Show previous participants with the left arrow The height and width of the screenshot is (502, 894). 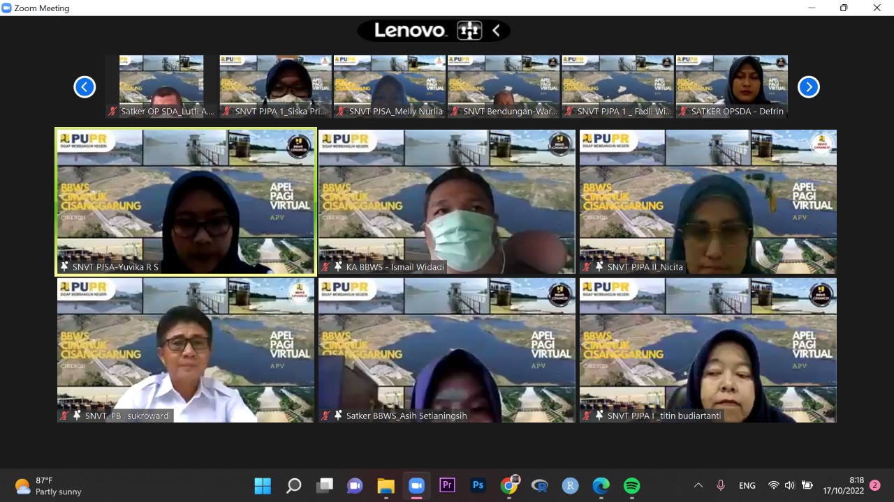pos(85,86)
